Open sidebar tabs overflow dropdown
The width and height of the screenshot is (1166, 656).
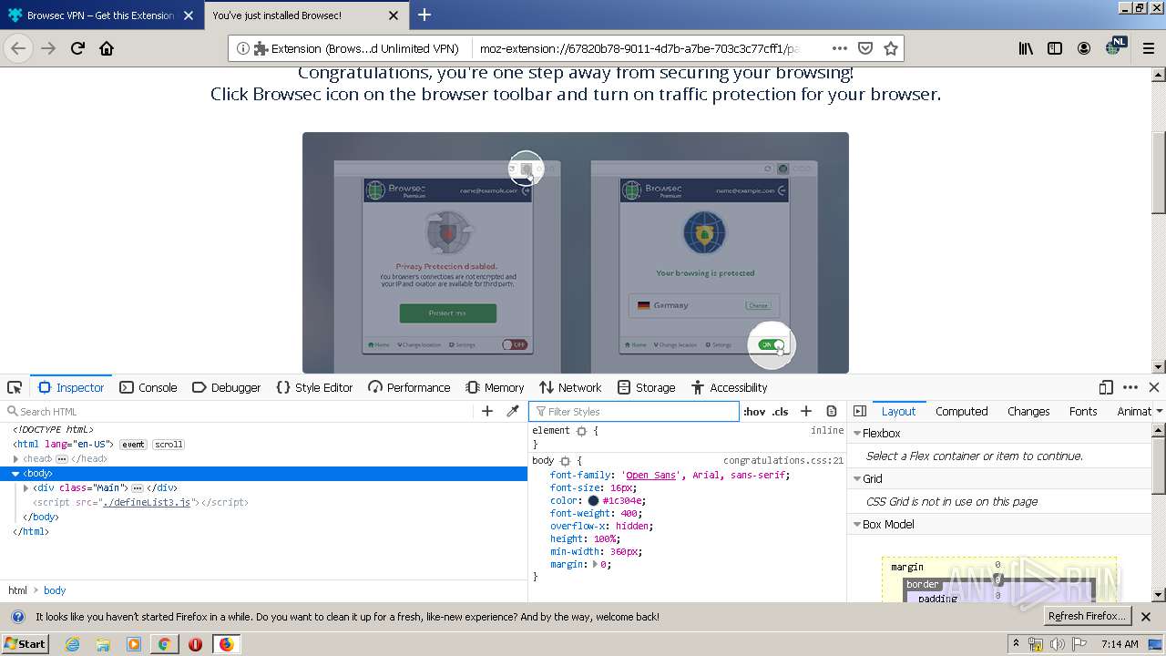[1159, 412]
